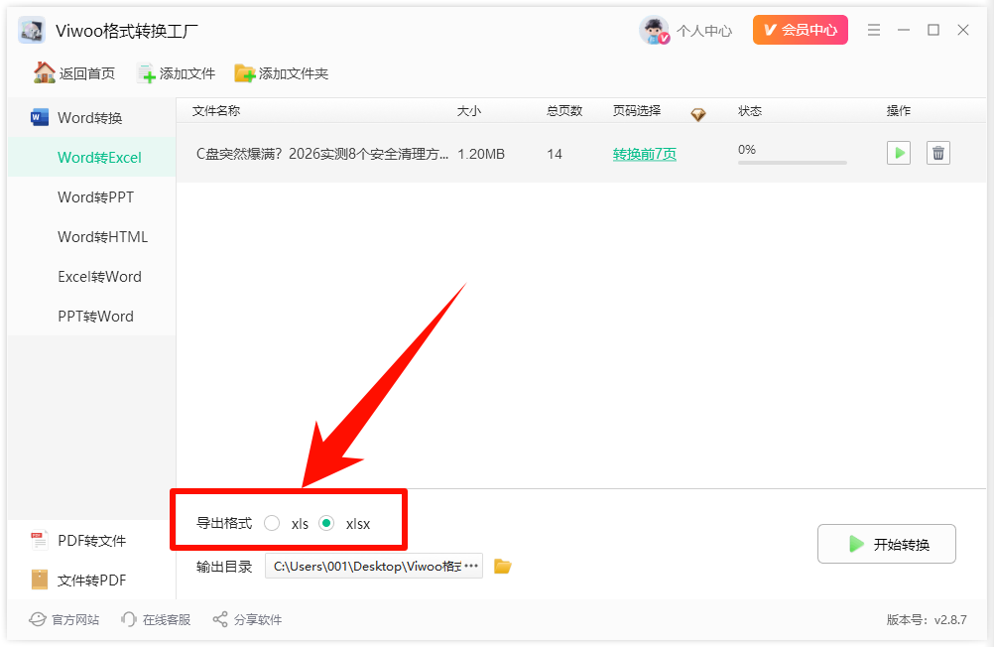The height and width of the screenshot is (647, 994).
Task: Click the output directory path field
Action: click(373, 566)
